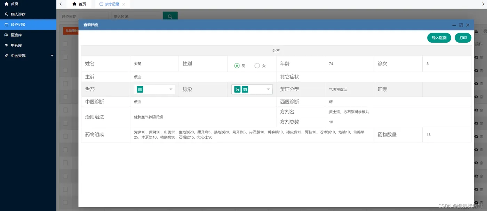Image resolution: width=487 pixels, height=211 pixels.
Task: Tick the select-all checkbox in table header
Action: coord(65,44)
